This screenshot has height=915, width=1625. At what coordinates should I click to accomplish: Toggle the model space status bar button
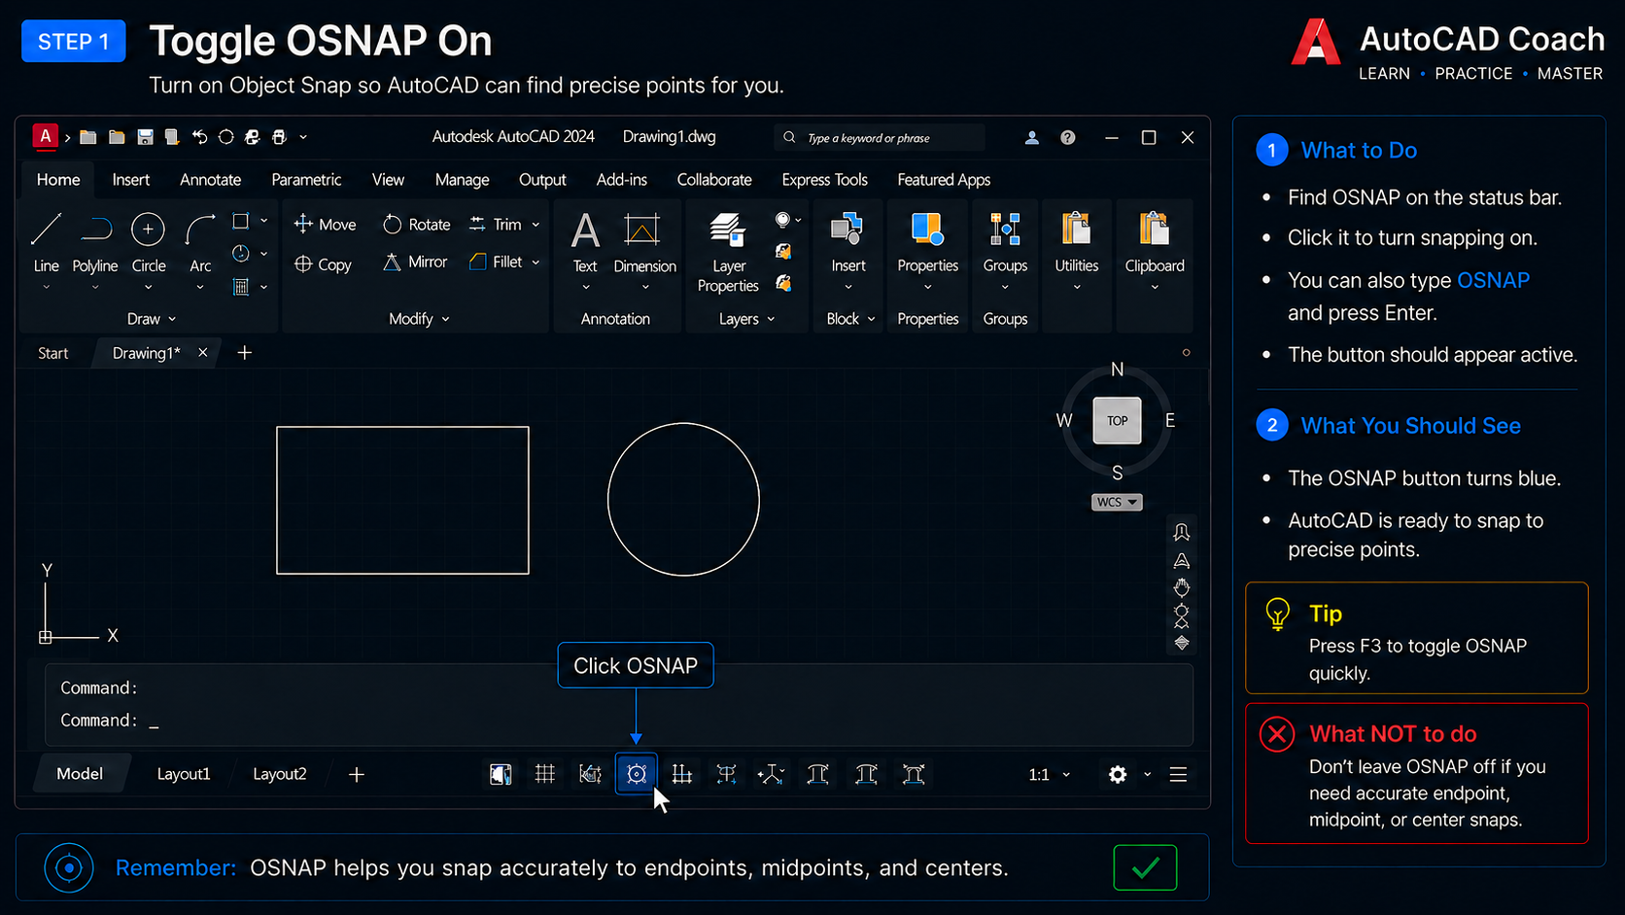pos(501,774)
